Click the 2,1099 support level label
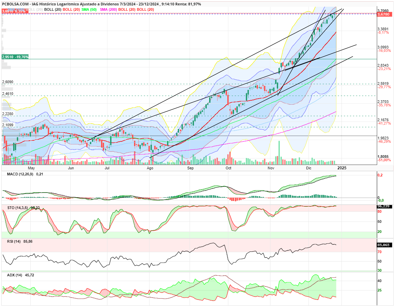 (7, 125)
